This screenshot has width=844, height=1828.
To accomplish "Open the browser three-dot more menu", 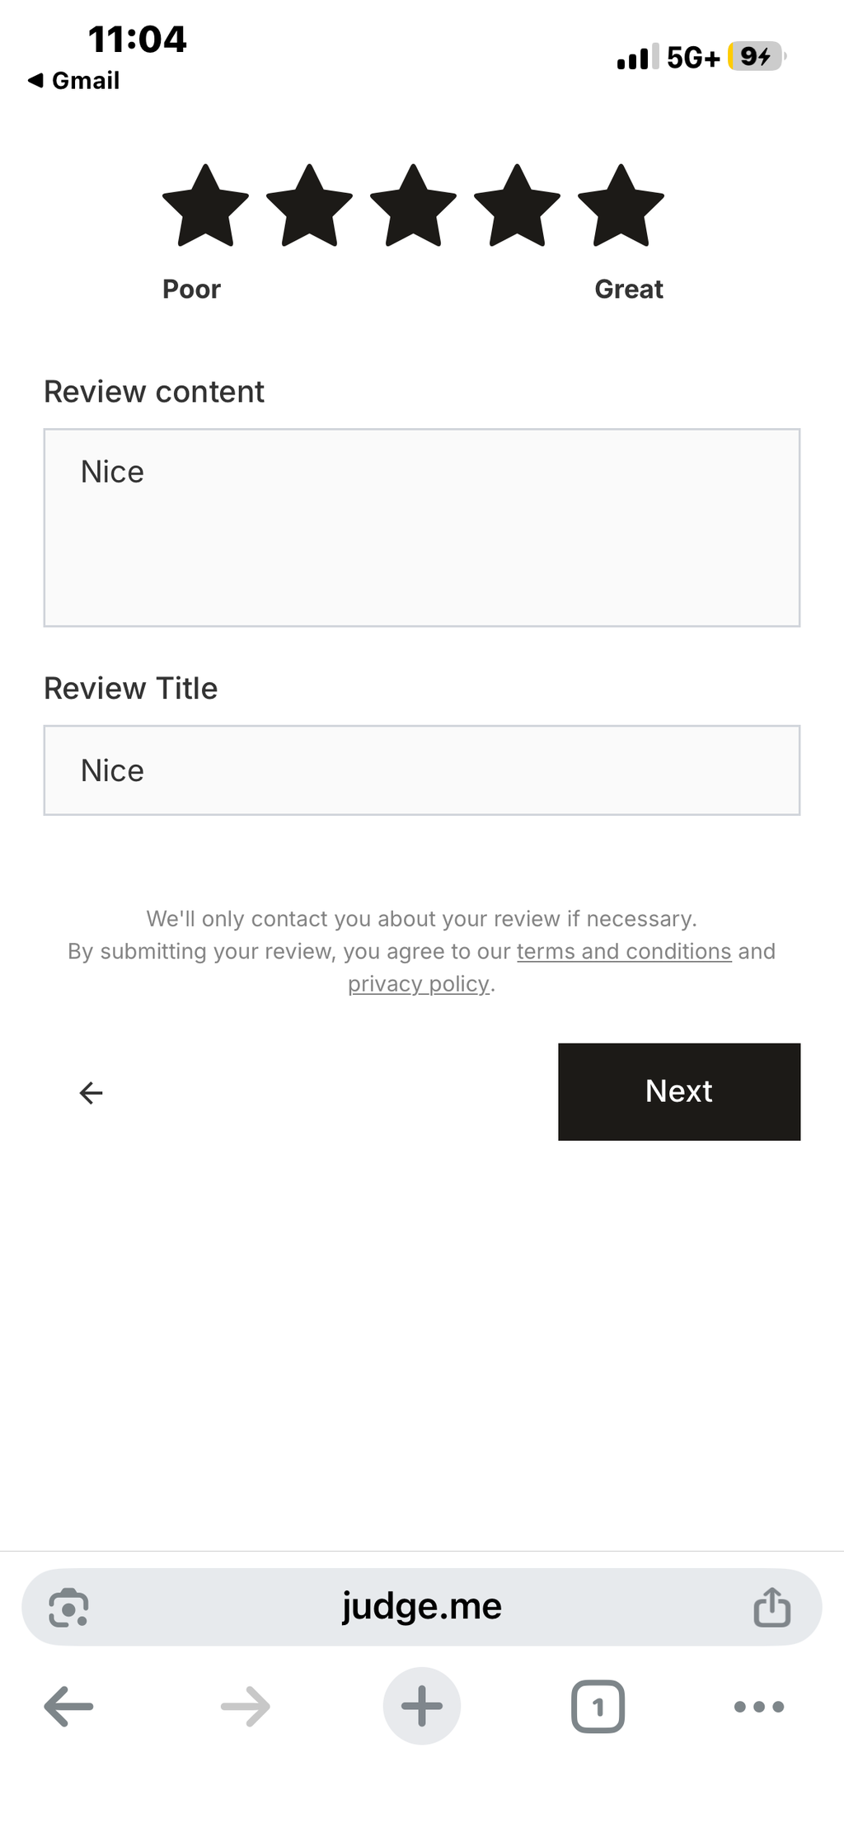I will 759,1707.
